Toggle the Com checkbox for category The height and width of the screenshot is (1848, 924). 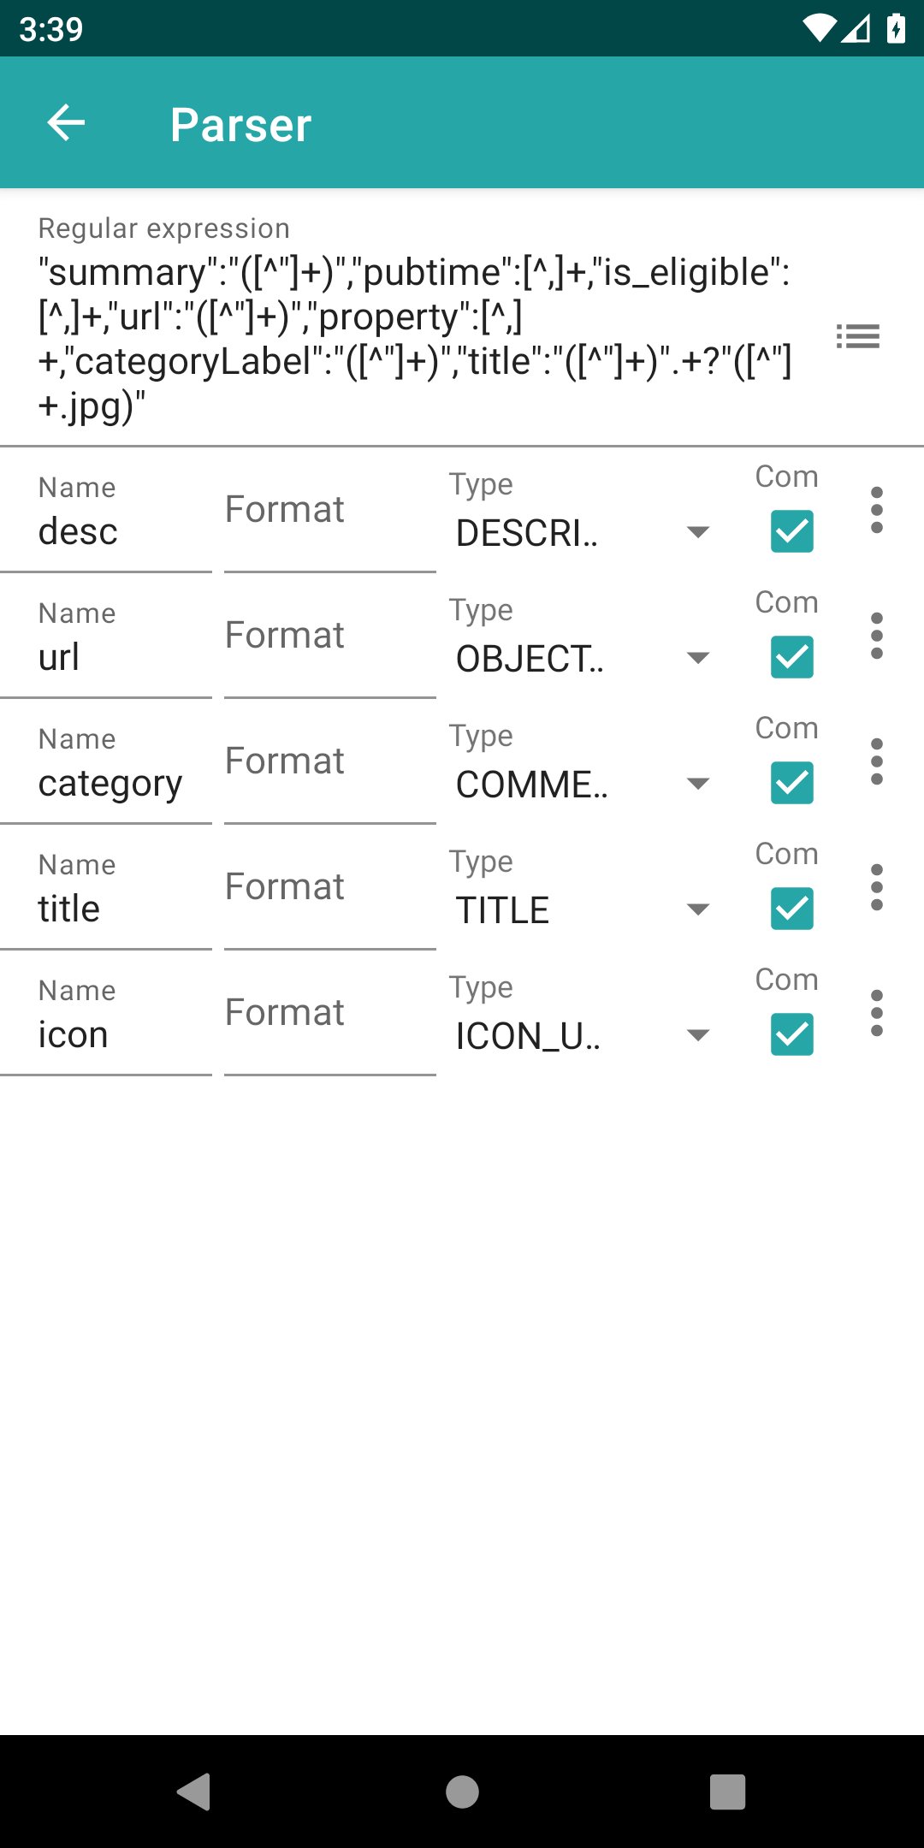791,783
